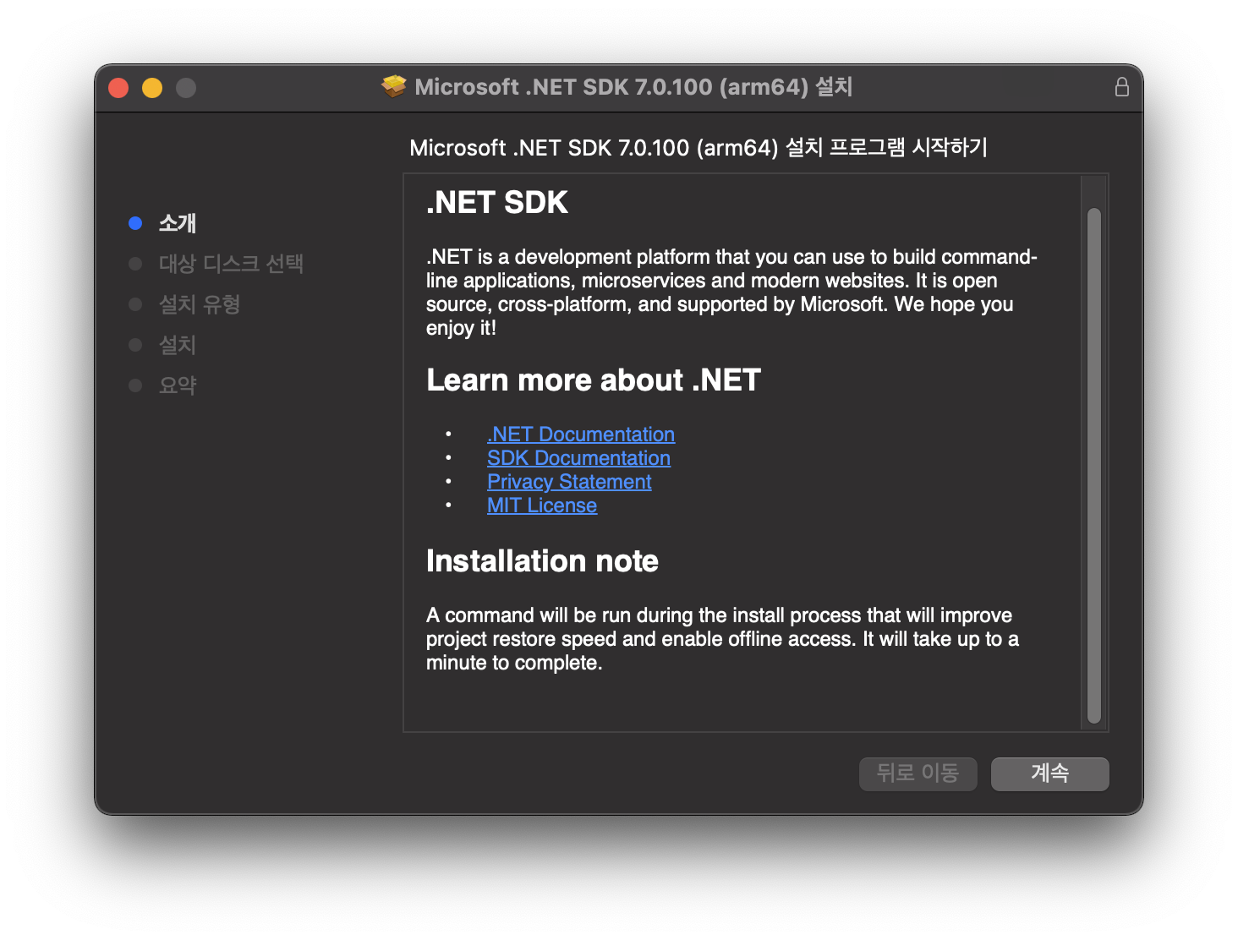Click the '.NET SDK' heading text
Viewport: 1238px width, 940px height.
(497, 203)
